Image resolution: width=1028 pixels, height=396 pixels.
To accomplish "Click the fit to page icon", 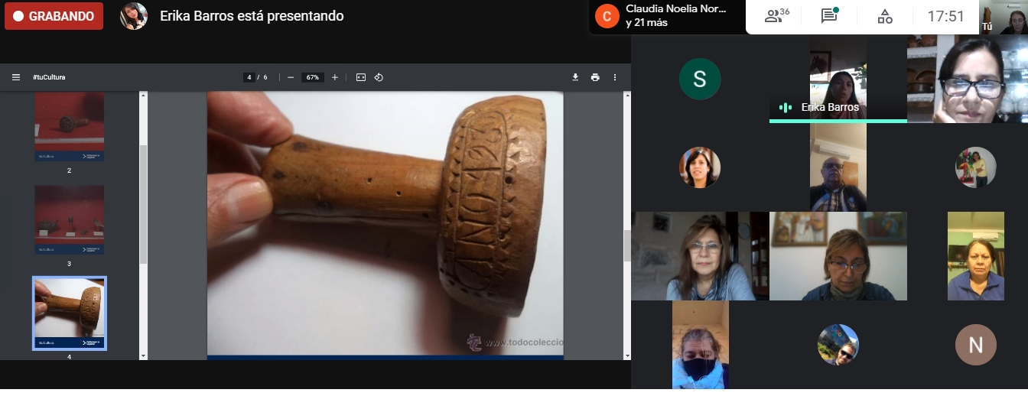I will pyautogui.click(x=361, y=77).
